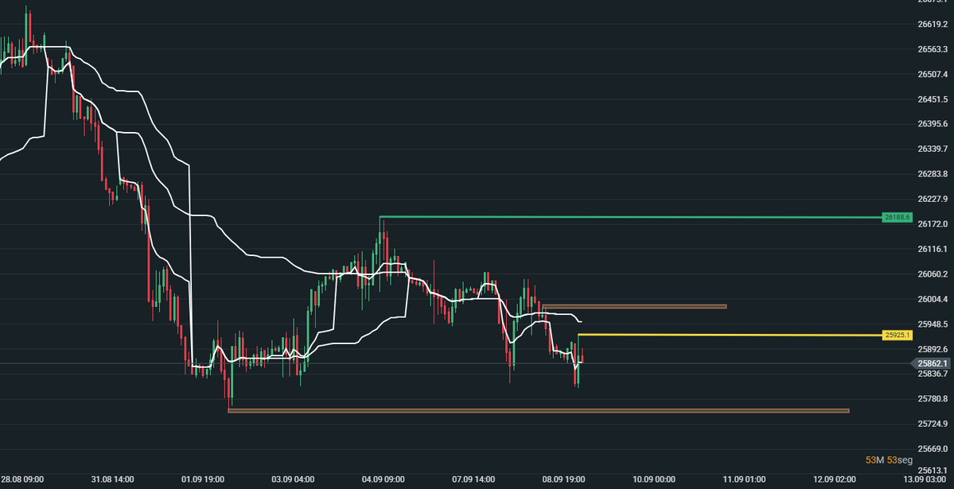Click the 07.09 14:00 time label
The height and width of the screenshot is (489, 954).
pyautogui.click(x=473, y=479)
